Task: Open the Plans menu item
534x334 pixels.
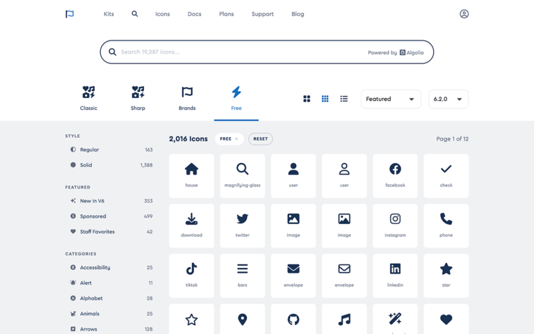Action: pos(227,14)
